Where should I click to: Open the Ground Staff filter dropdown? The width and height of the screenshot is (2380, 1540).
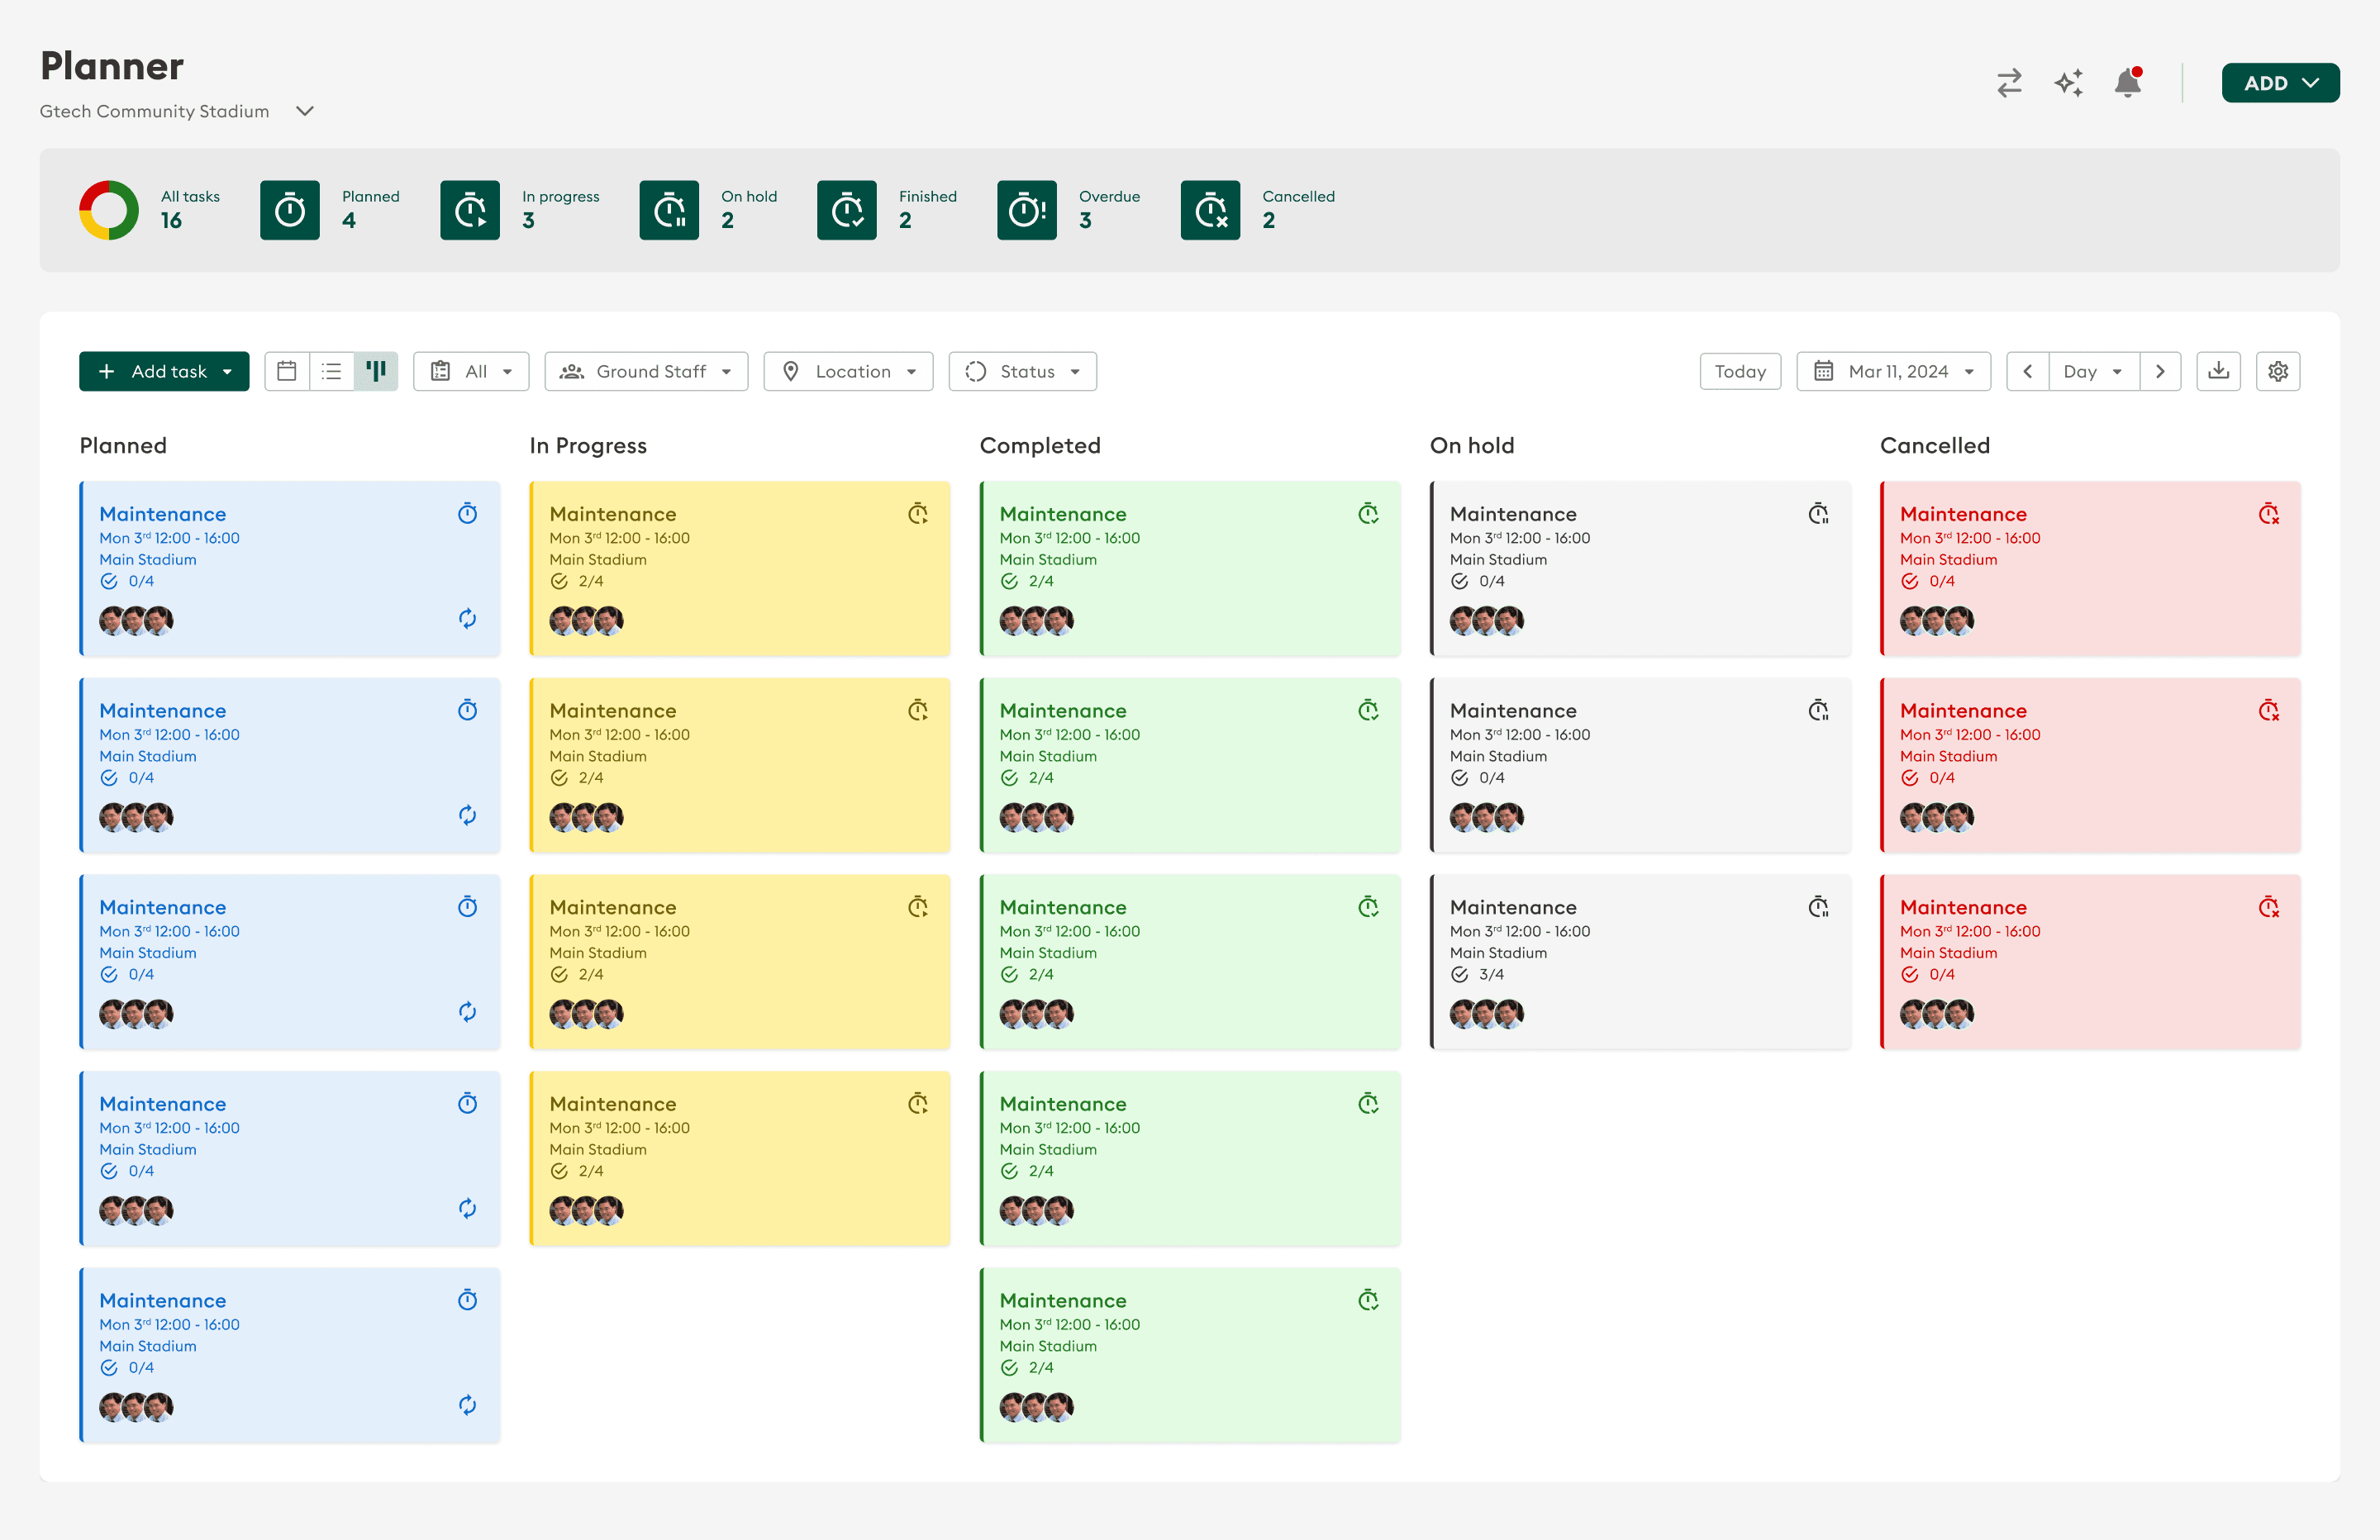(x=646, y=371)
